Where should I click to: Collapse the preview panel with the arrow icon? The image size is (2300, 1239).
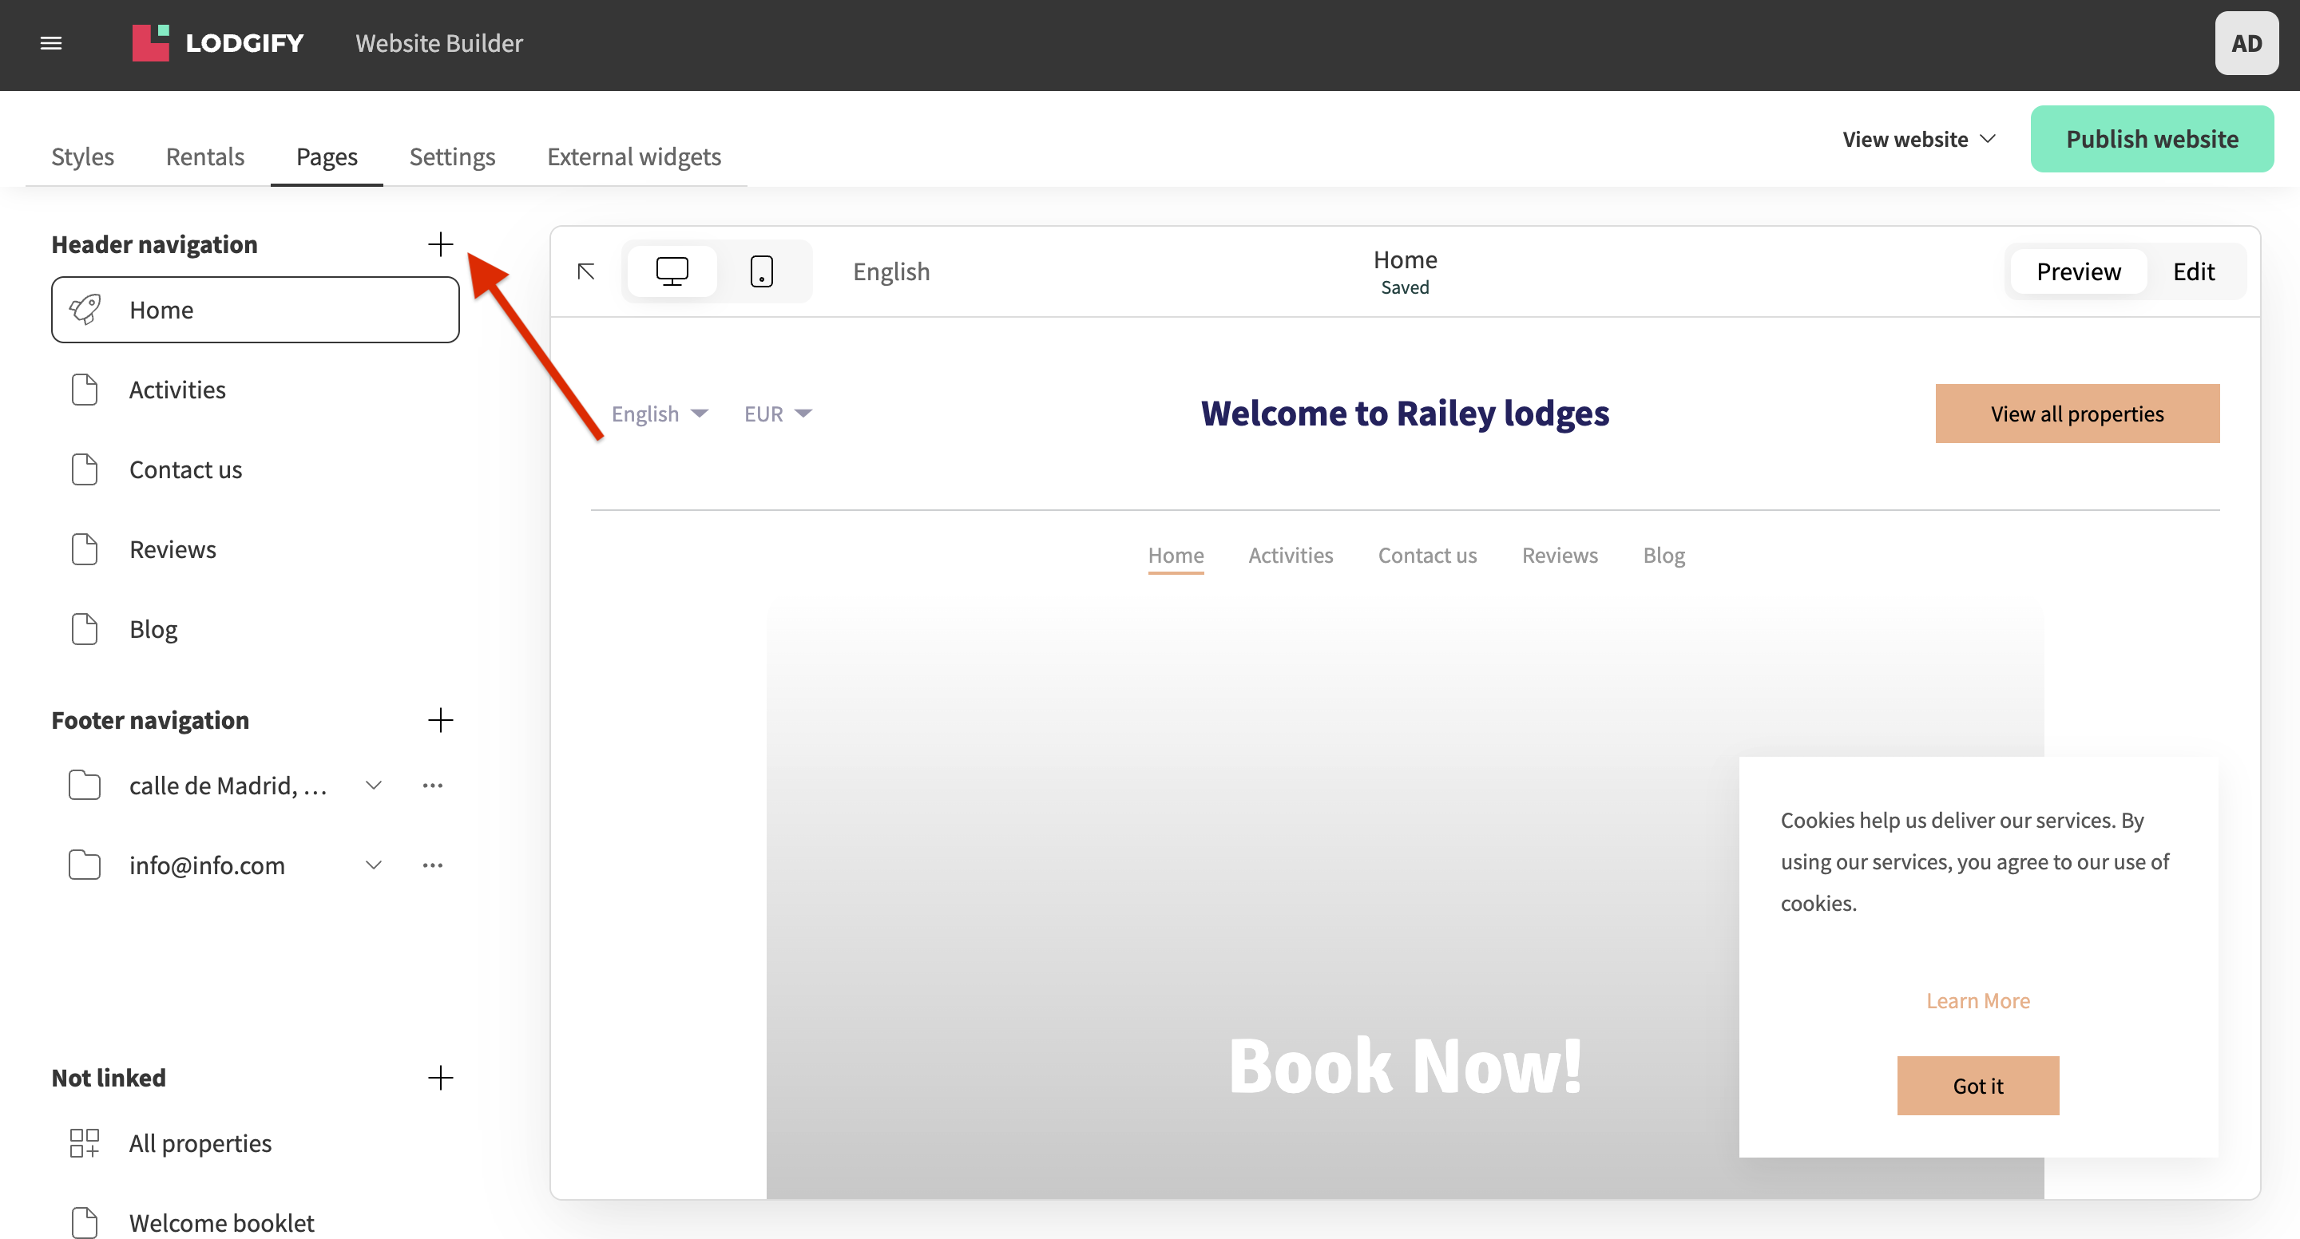(x=587, y=271)
